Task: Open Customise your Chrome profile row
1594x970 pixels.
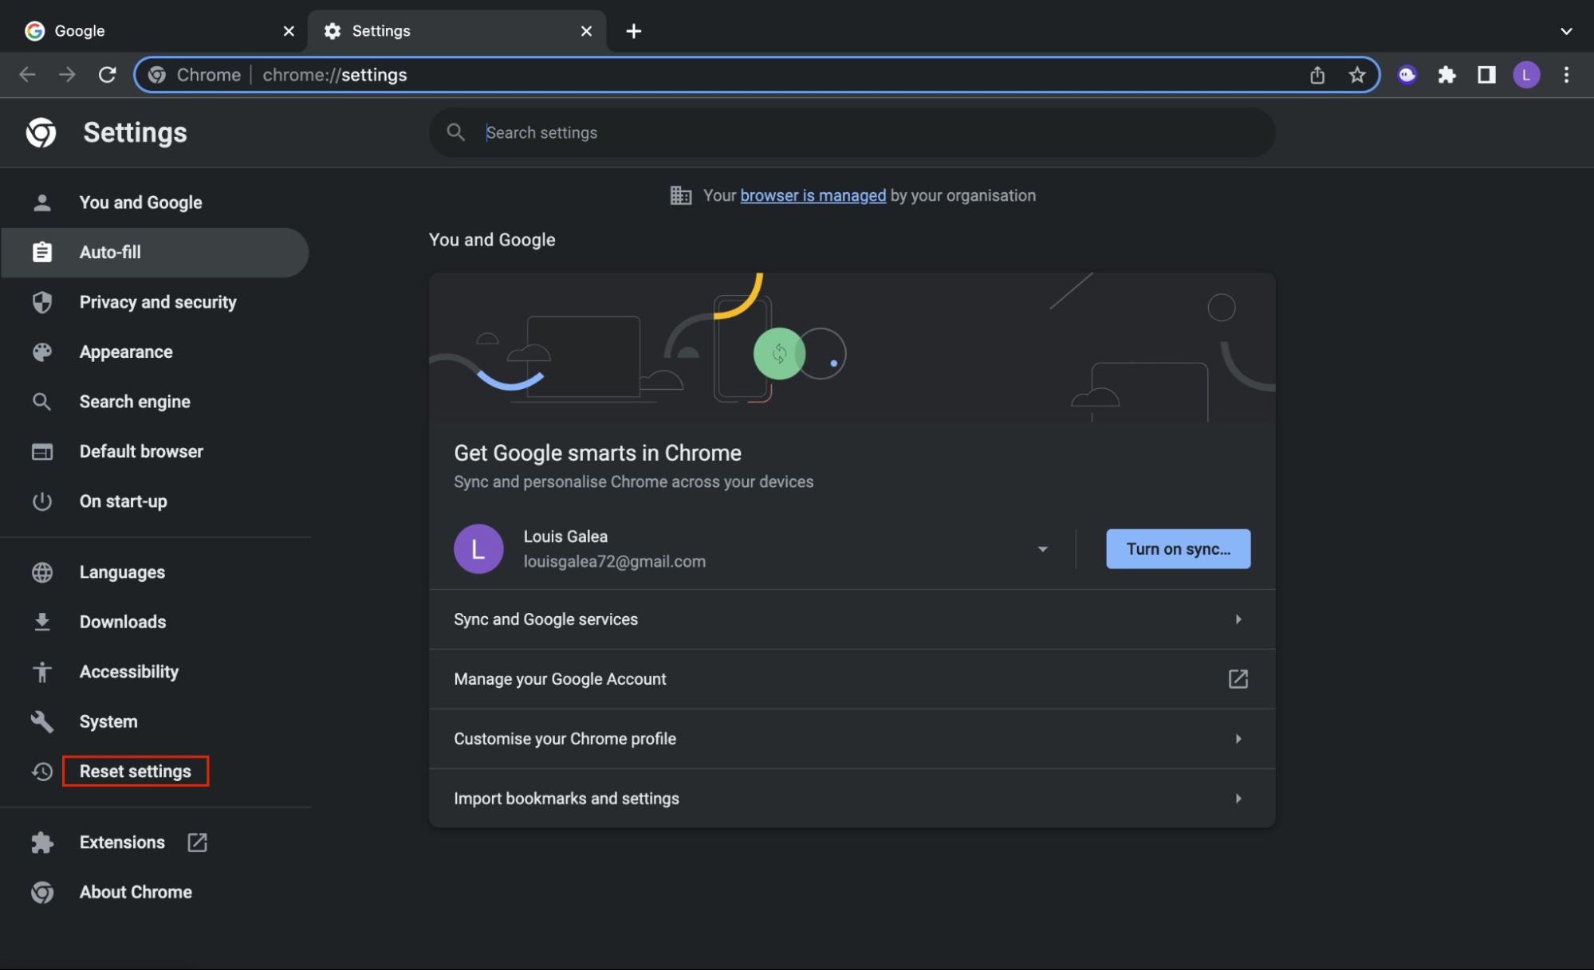Action: click(x=852, y=739)
